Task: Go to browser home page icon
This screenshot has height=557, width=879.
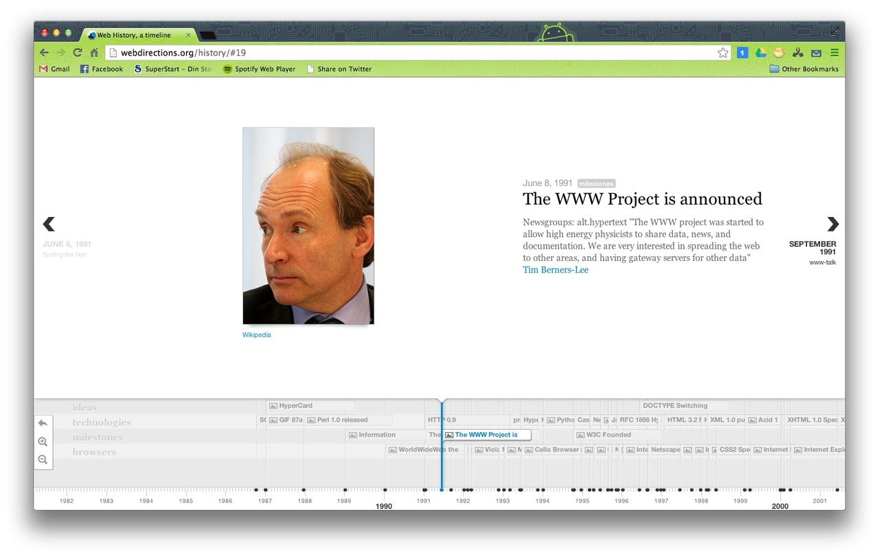Action: [x=94, y=53]
